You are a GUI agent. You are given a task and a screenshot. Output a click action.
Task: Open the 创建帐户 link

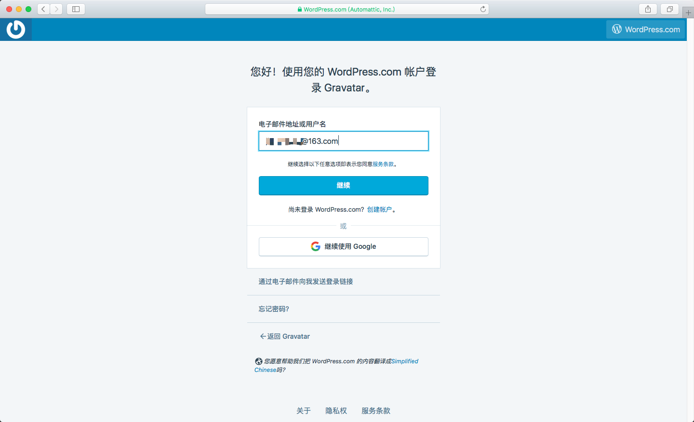[x=379, y=209]
